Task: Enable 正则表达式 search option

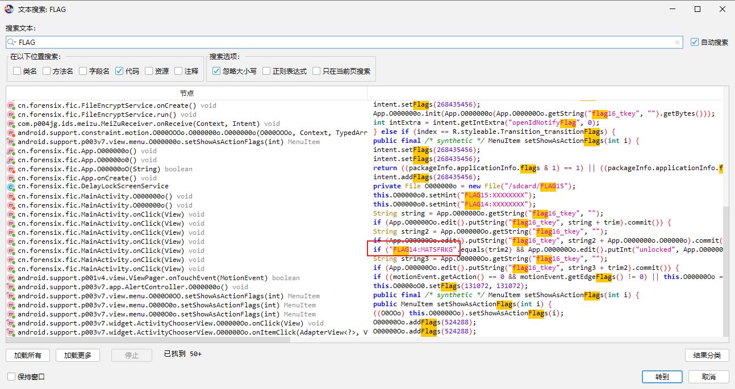Action: coord(266,71)
